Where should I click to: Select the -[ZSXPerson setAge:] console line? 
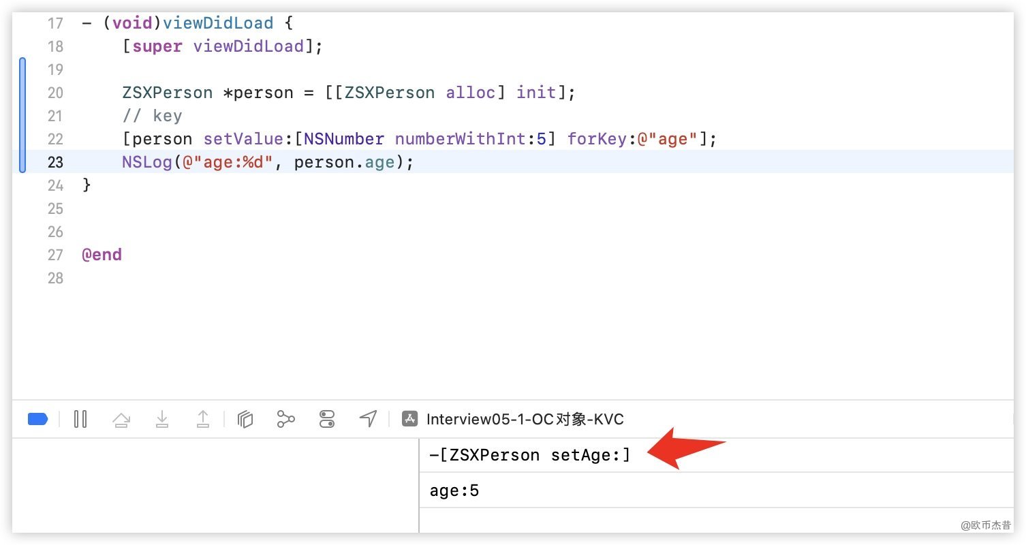[530, 455]
